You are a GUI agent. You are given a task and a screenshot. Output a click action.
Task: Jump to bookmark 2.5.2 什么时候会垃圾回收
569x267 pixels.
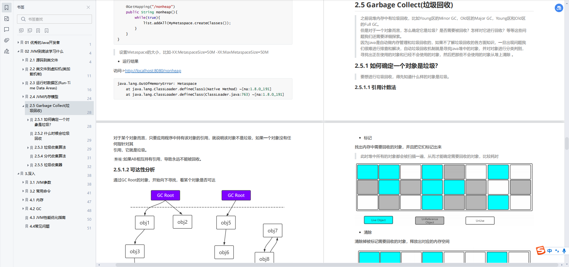click(52, 136)
